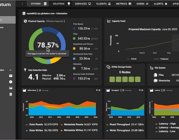Click the back chevron in top navigation
Viewport: 179px width, 140px height.
pyautogui.click(x=22, y=4)
